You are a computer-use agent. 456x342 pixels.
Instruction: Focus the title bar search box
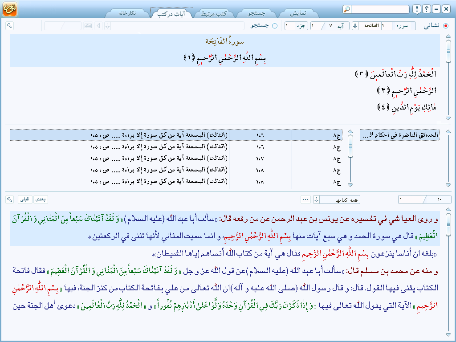click(380, 9)
